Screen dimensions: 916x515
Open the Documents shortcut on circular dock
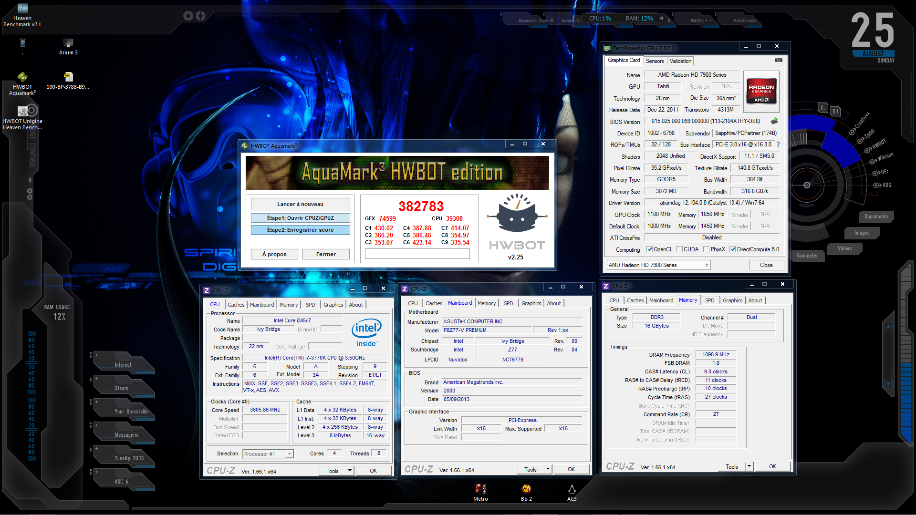[876, 216]
